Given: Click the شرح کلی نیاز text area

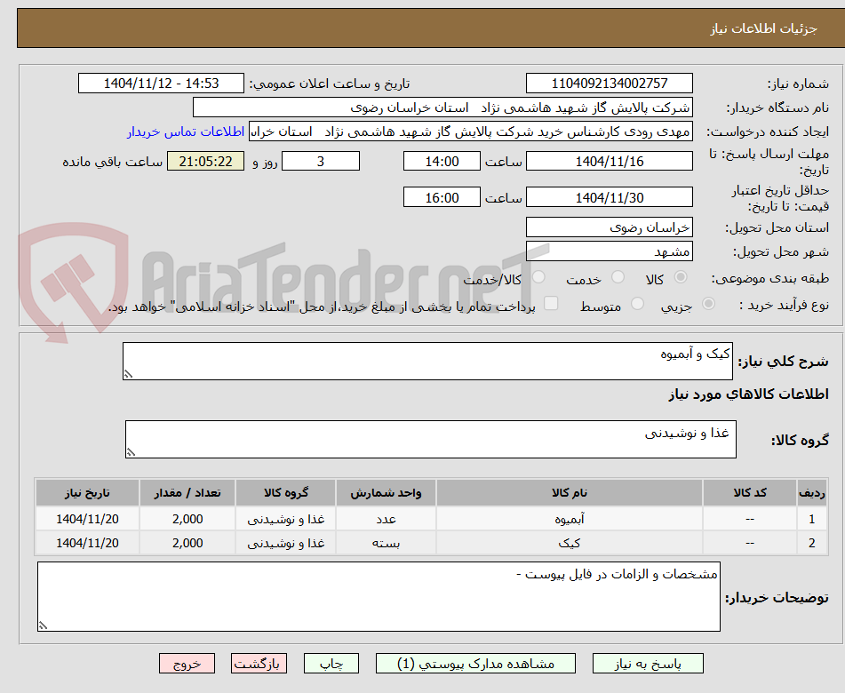Looking at the screenshot, I should tap(427, 361).
